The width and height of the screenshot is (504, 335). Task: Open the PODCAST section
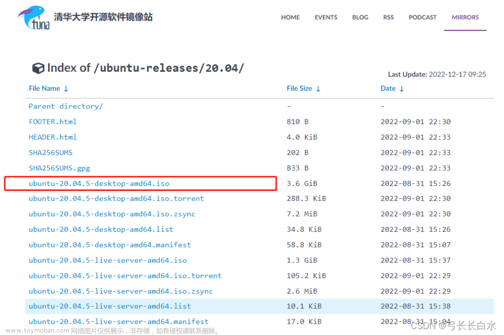click(x=422, y=17)
